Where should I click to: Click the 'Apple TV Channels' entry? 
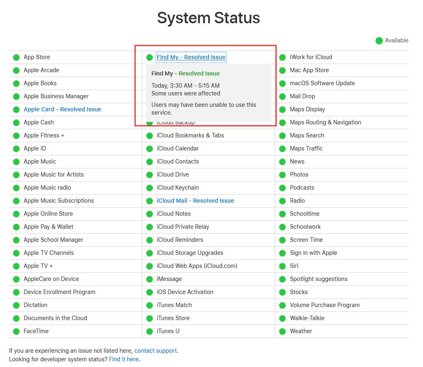pos(49,253)
